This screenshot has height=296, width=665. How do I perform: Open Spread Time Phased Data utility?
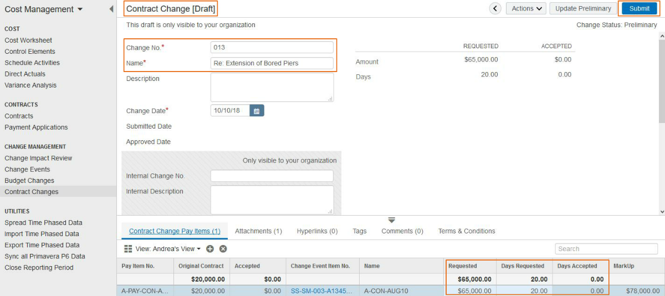(43, 223)
